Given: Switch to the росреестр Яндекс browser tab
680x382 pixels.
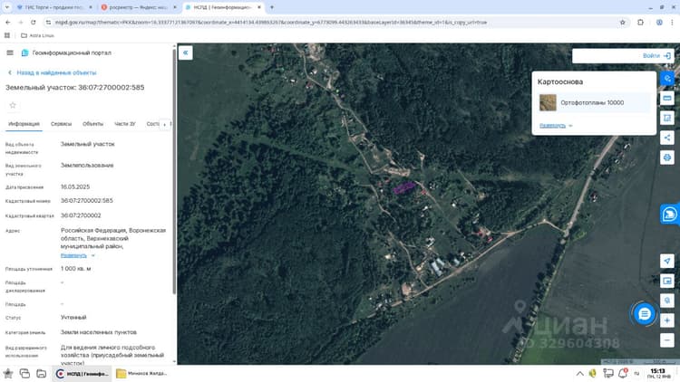Looking at the screenshot, I should point(139,7).
